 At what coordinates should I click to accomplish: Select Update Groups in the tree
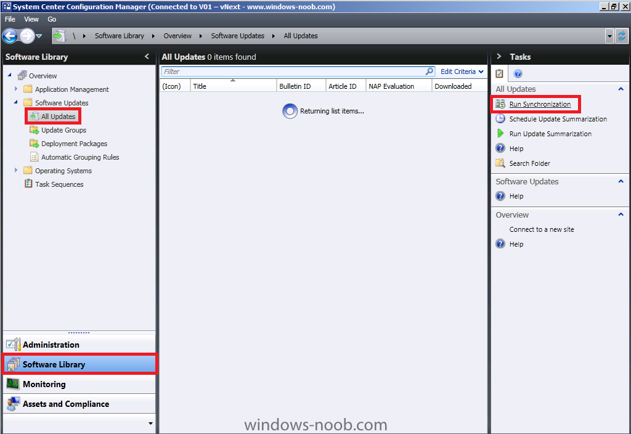[x=63, y=130]
